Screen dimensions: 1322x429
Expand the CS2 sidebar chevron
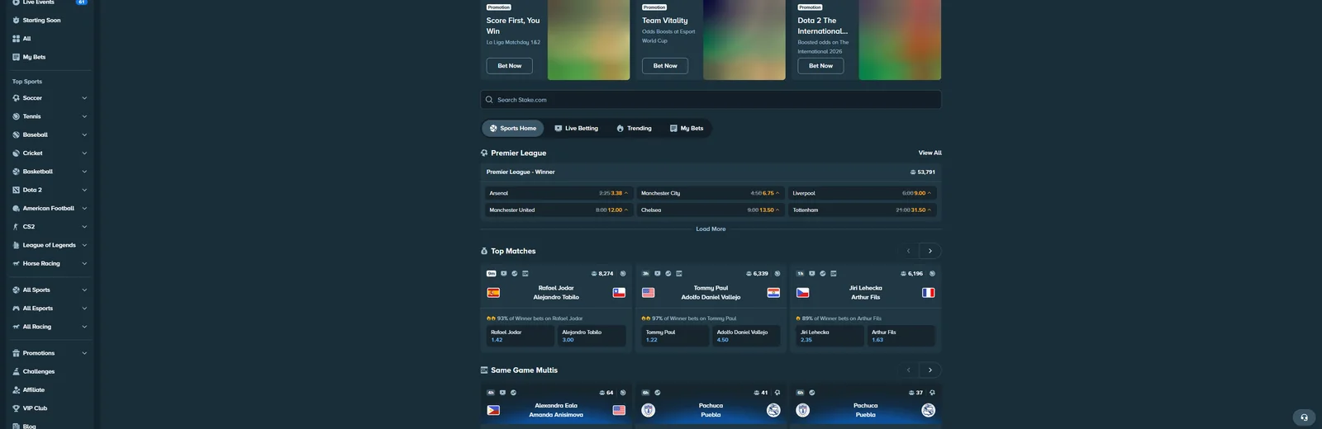[84, 227]
